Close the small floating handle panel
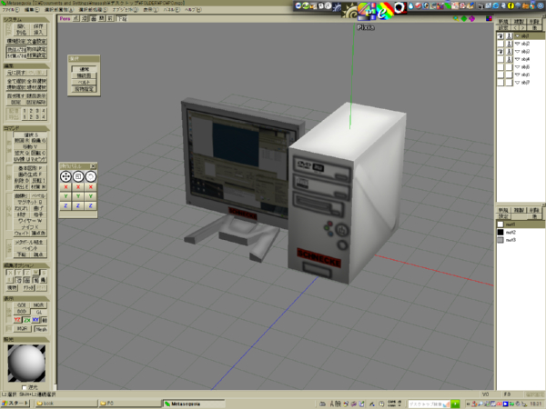 [95, 165]
